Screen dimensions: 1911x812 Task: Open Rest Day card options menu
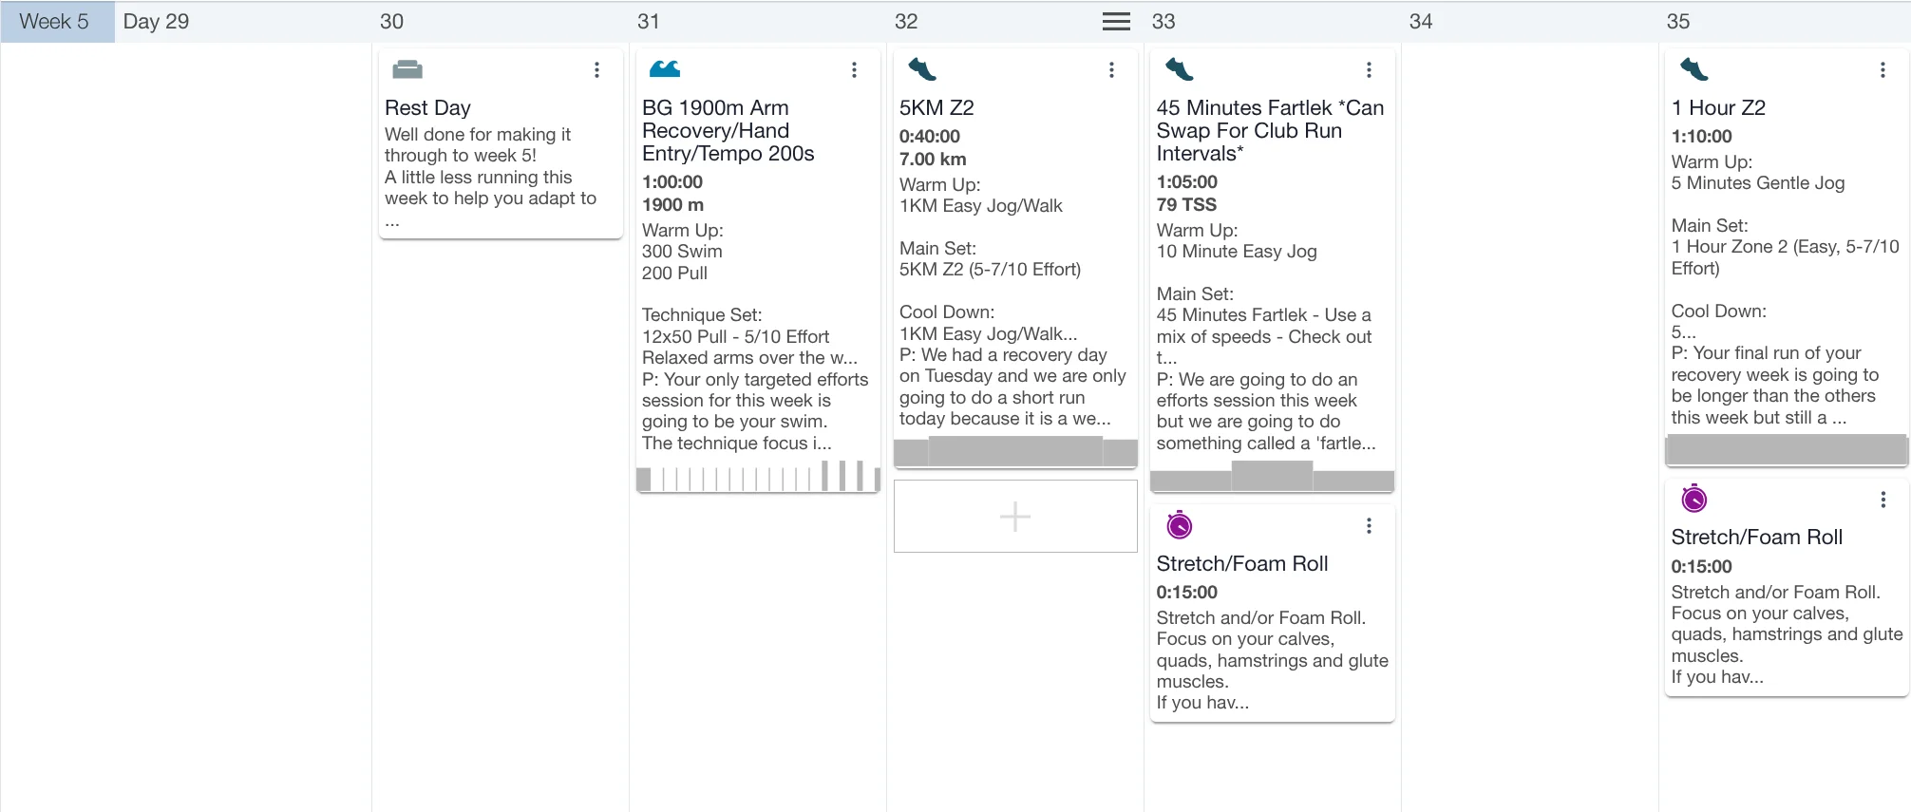point(596,70)
